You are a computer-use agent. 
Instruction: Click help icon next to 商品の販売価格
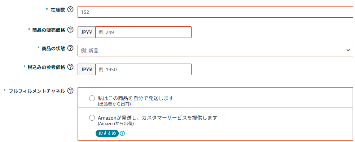click(71, 30)
